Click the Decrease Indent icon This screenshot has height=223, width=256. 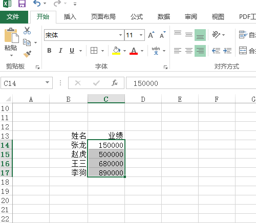(x=216, y=51)
